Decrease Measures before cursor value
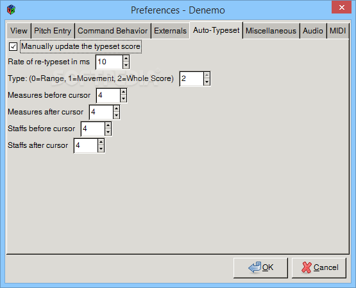The width and height of the screenshot is (356, 288). click(123, 99)
